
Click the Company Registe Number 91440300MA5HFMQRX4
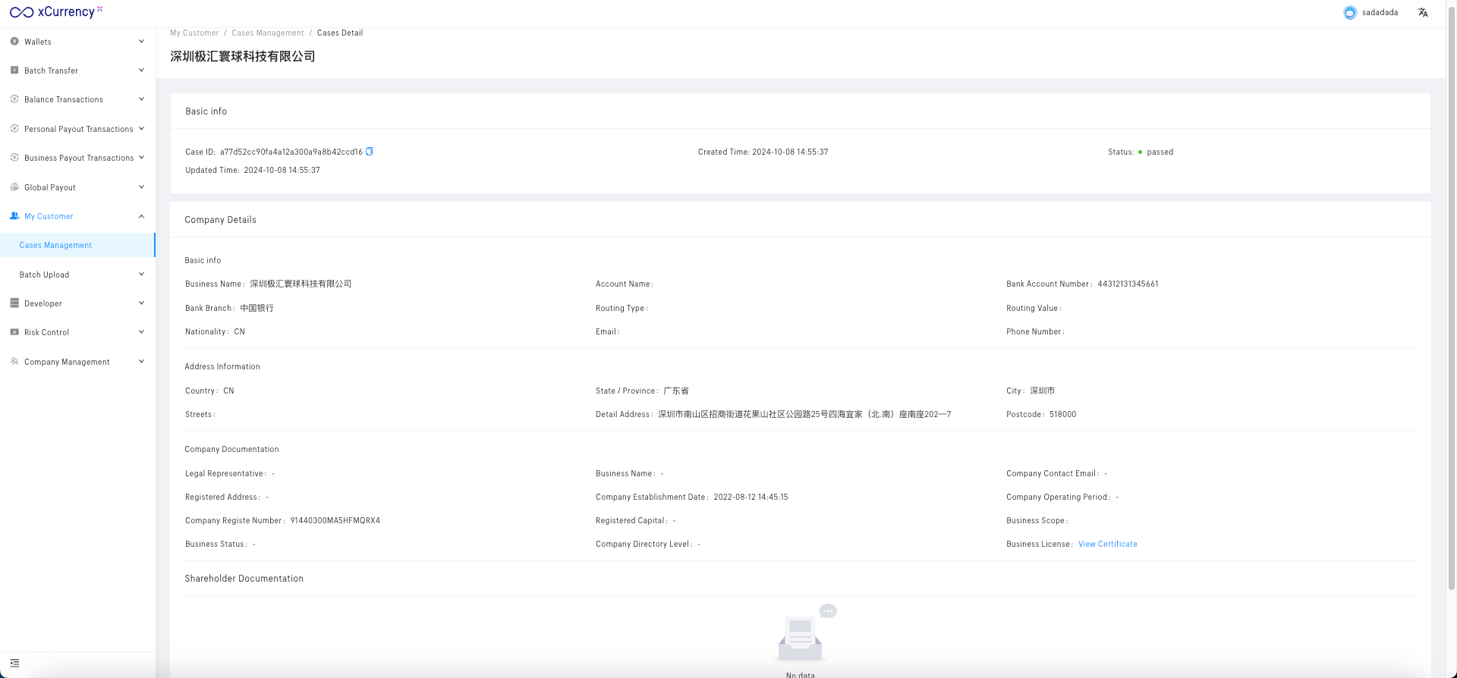[x=335, y=521]
